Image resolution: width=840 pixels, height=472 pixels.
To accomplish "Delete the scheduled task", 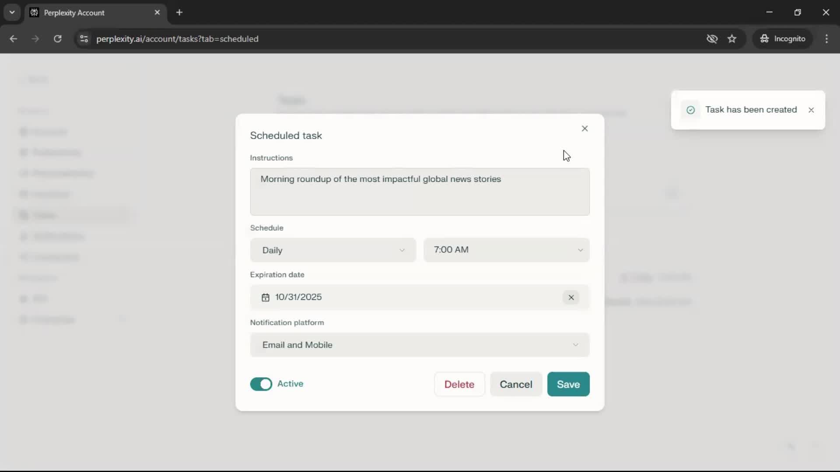I will coord(459,384).
